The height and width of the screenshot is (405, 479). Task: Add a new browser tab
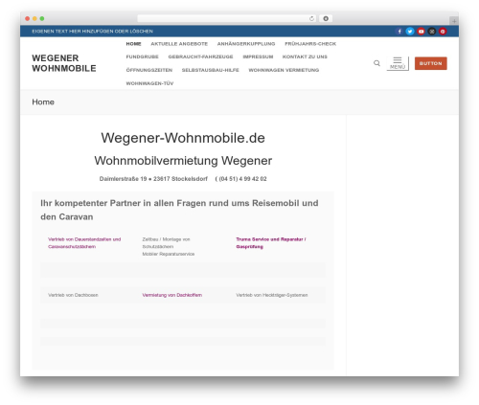coord(454,21)
